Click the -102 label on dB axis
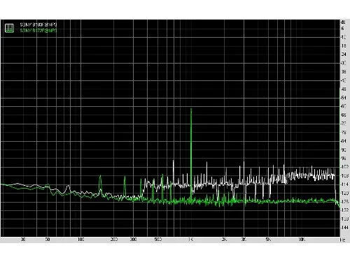 tap(344, 167)
